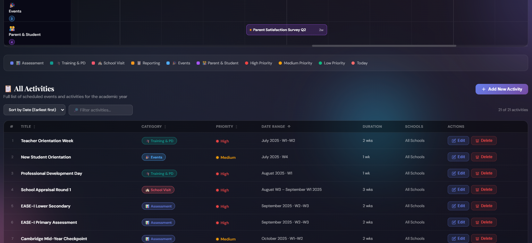Toggle Date Range column sort order

pyautogui.click(x=276, y=126)
